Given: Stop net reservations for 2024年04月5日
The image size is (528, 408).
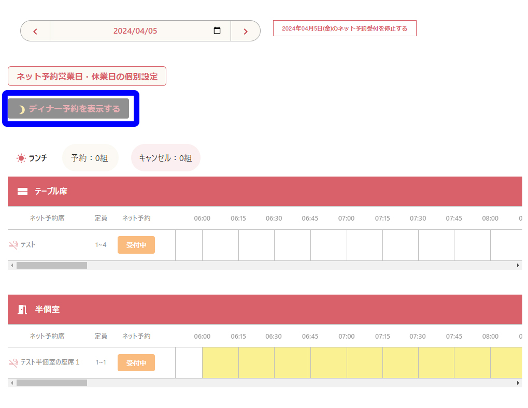Looking at the screenshot, I should 345,28.
